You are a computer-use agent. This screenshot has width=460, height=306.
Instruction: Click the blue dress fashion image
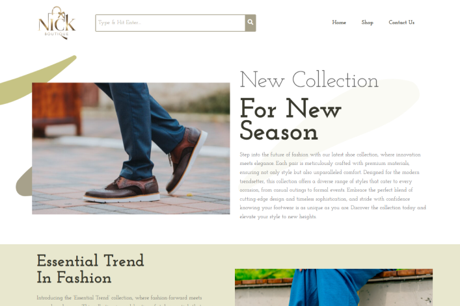click(x=334, y=288)
